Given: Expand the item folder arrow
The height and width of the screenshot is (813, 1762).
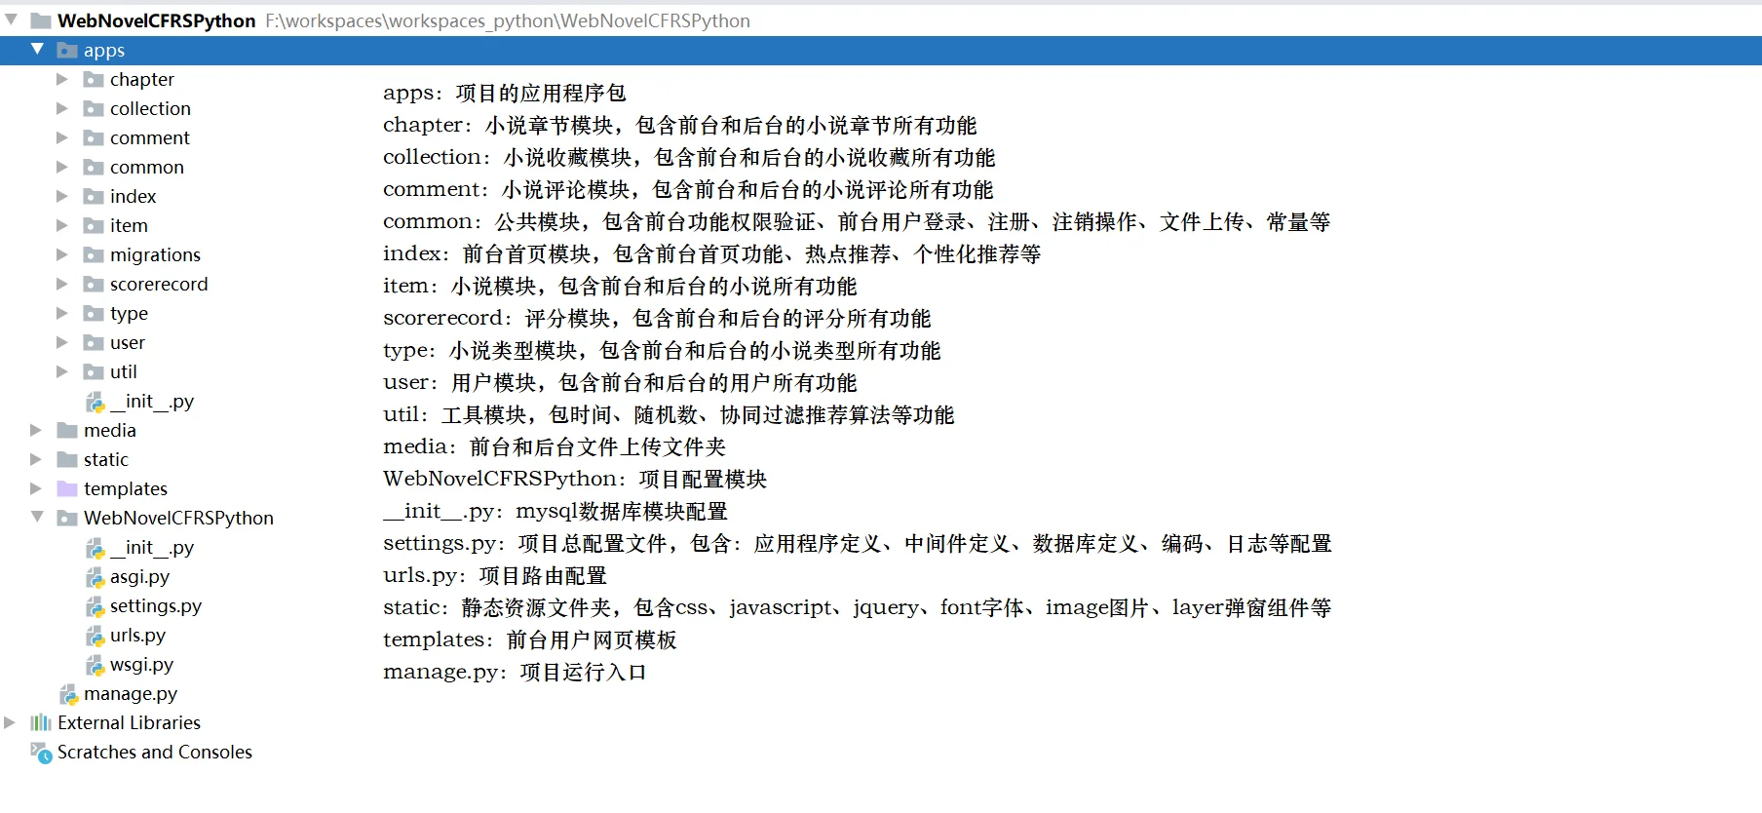Looking at the screenshot, I should point(62,225).
